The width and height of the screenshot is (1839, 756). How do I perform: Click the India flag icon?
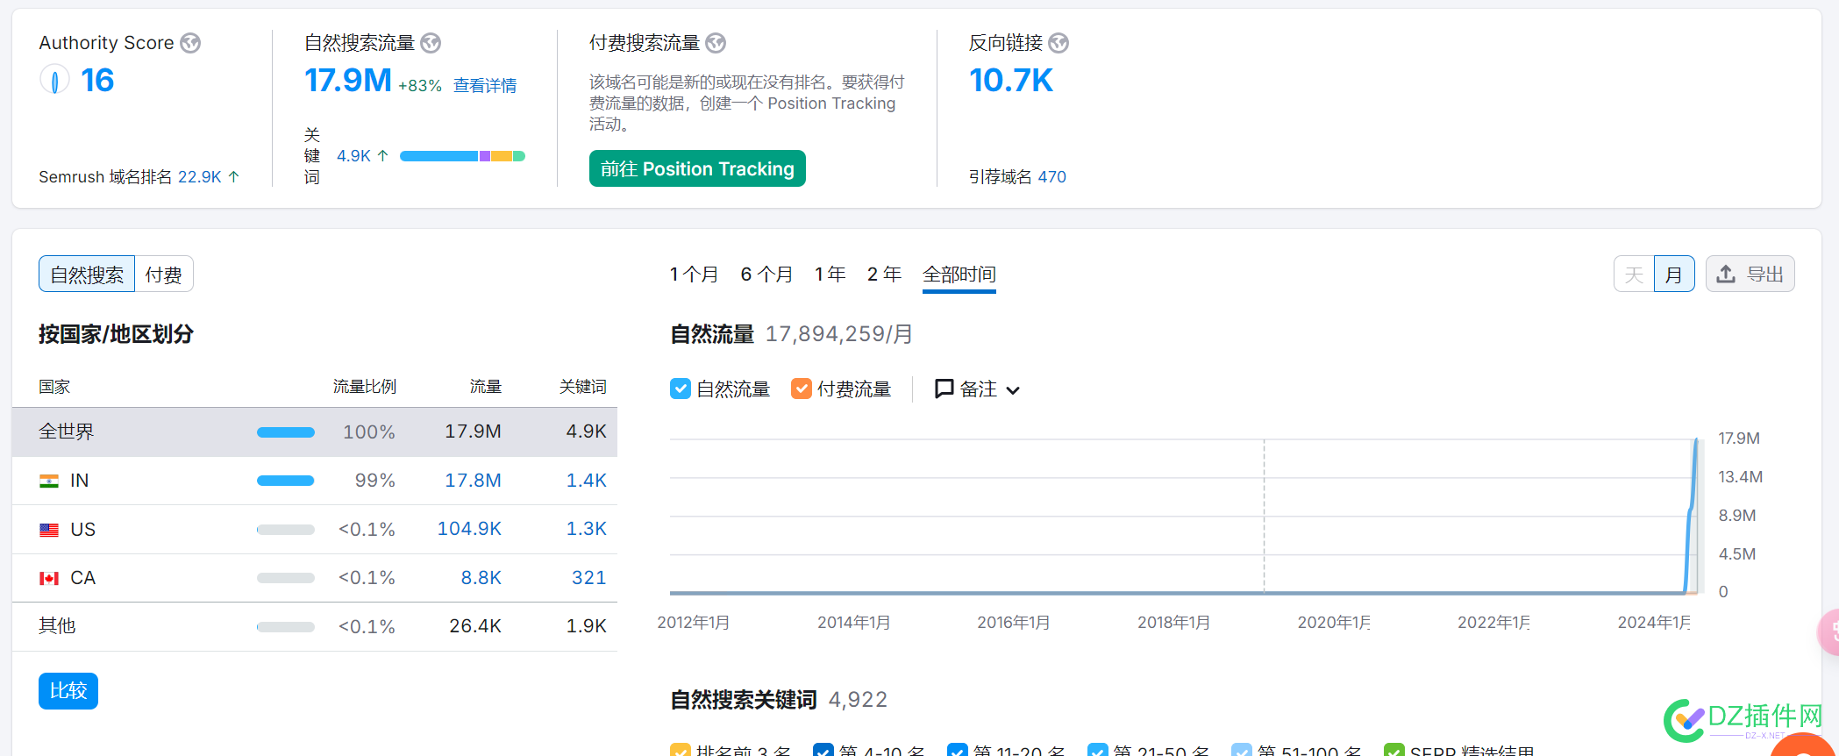[x=49, y=481]
